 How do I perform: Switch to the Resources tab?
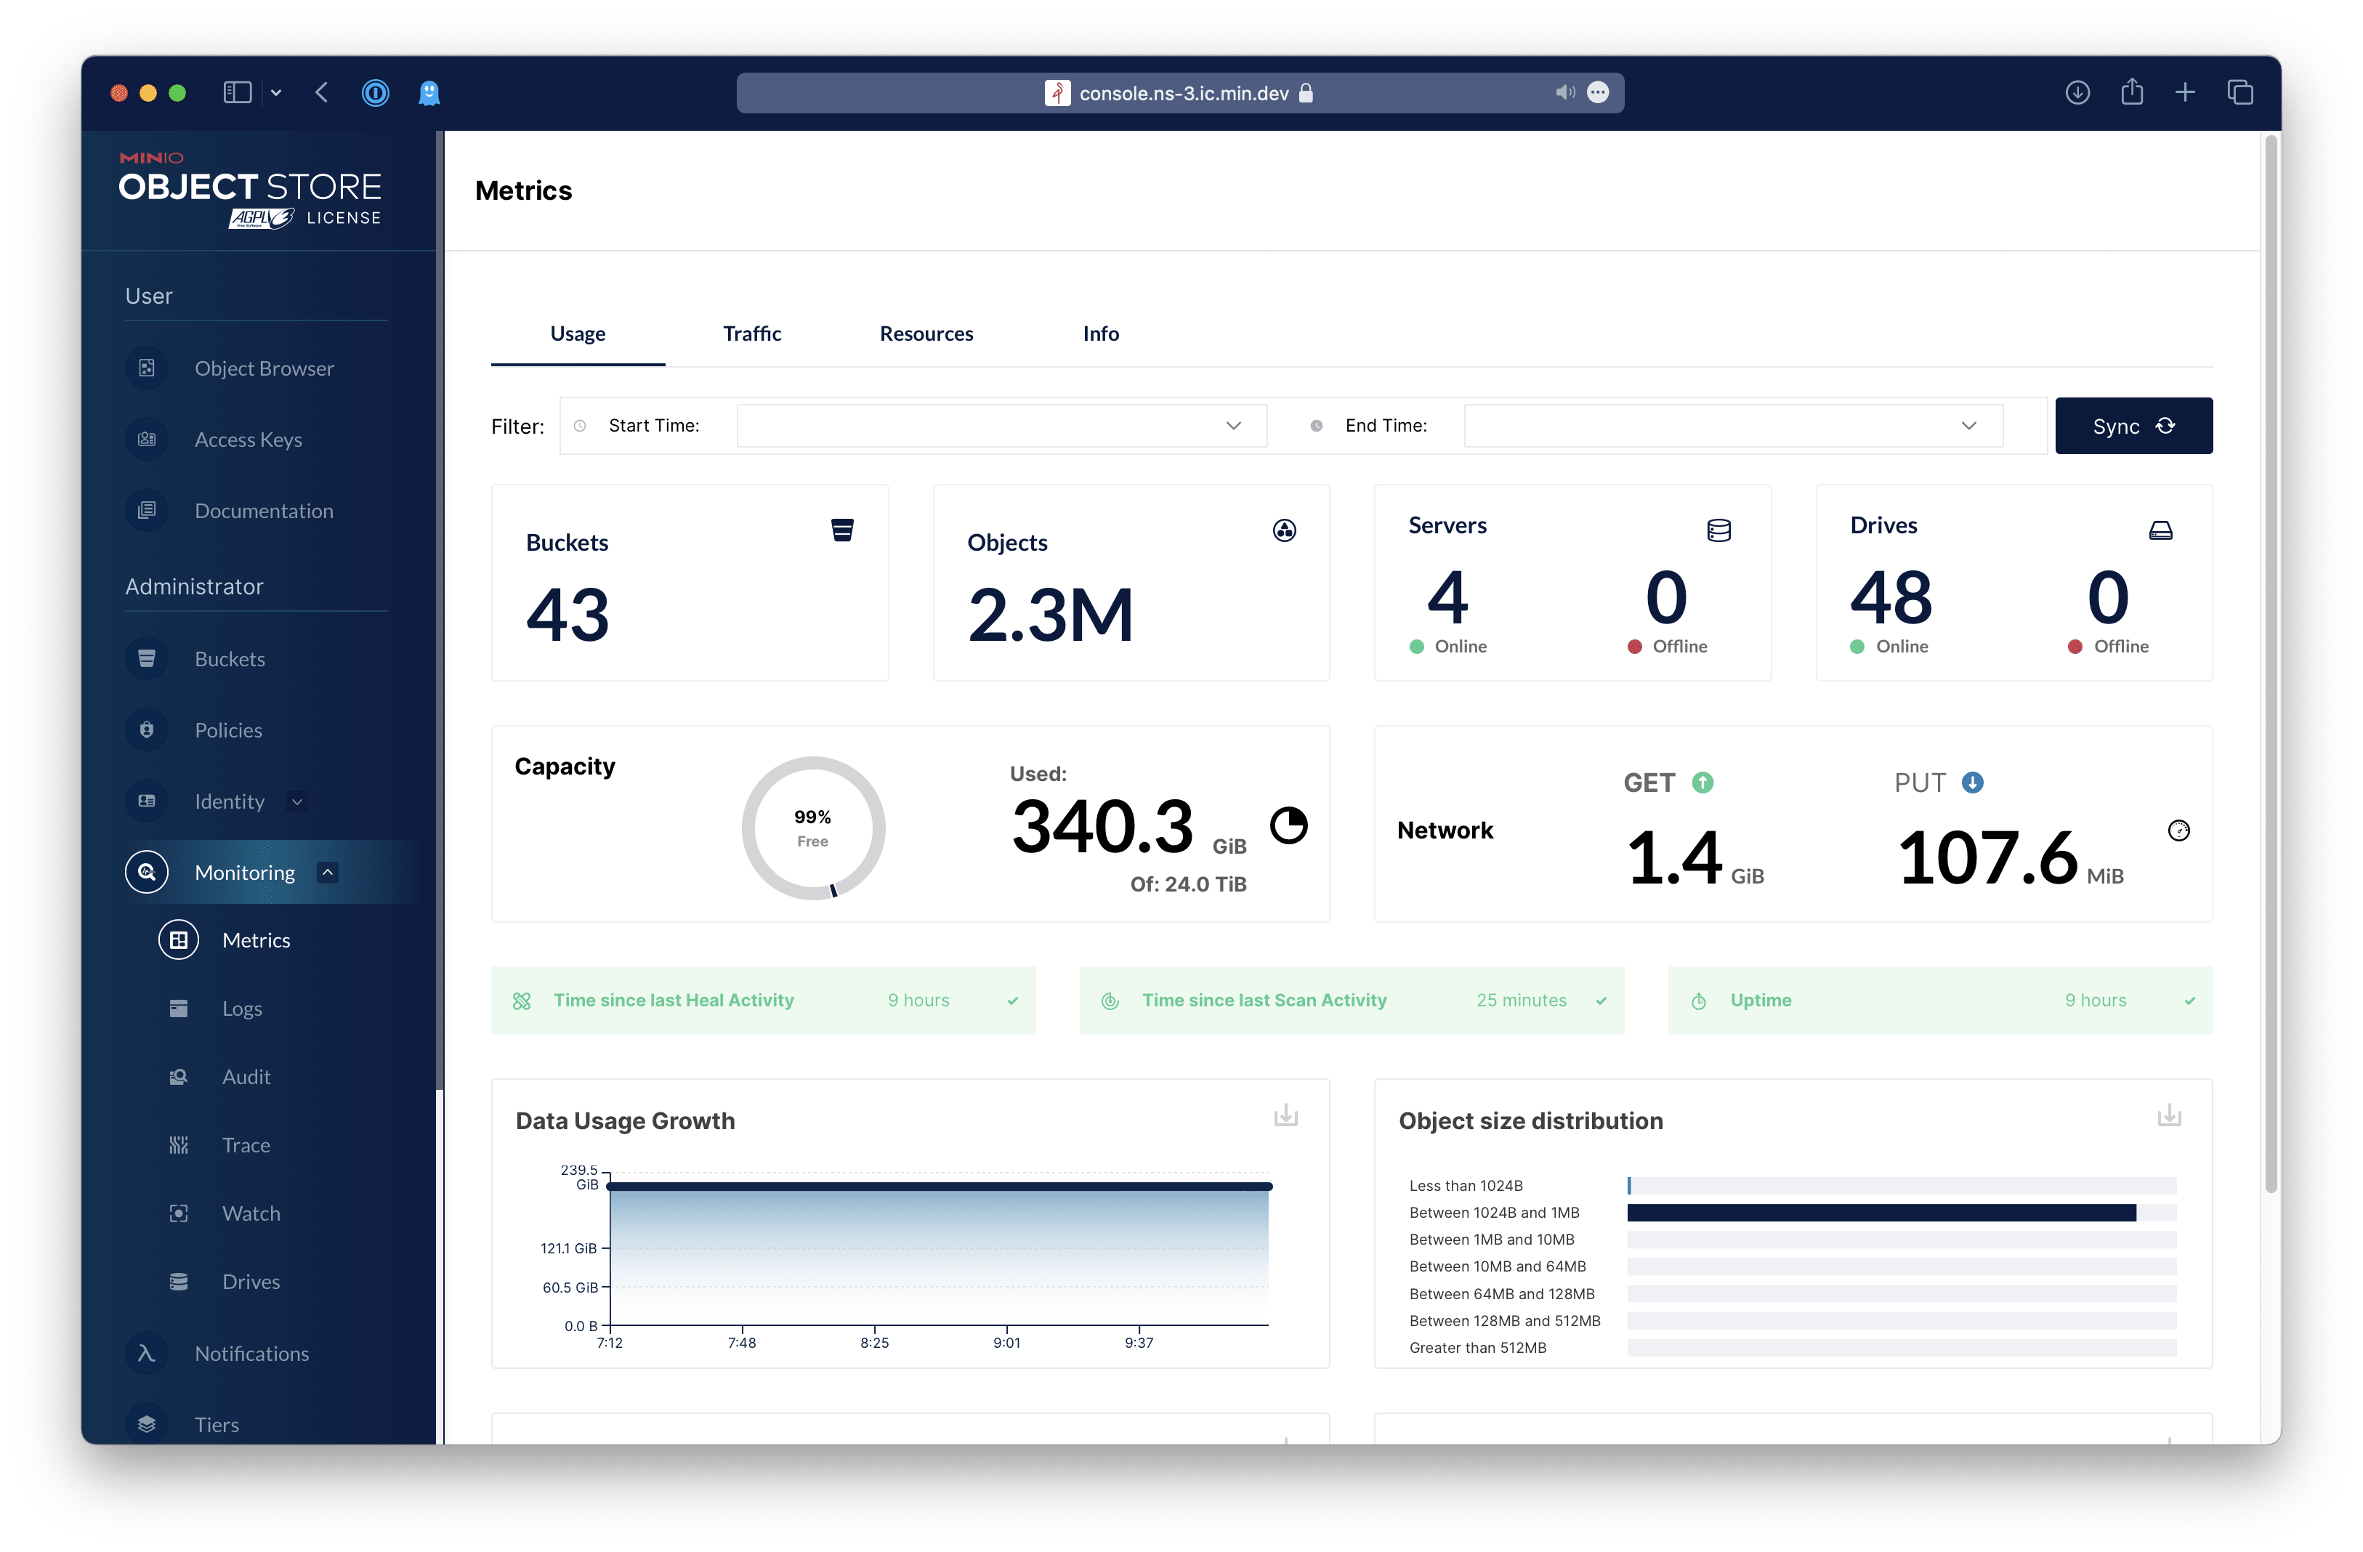pyautogui.click(x=925, y=333)
